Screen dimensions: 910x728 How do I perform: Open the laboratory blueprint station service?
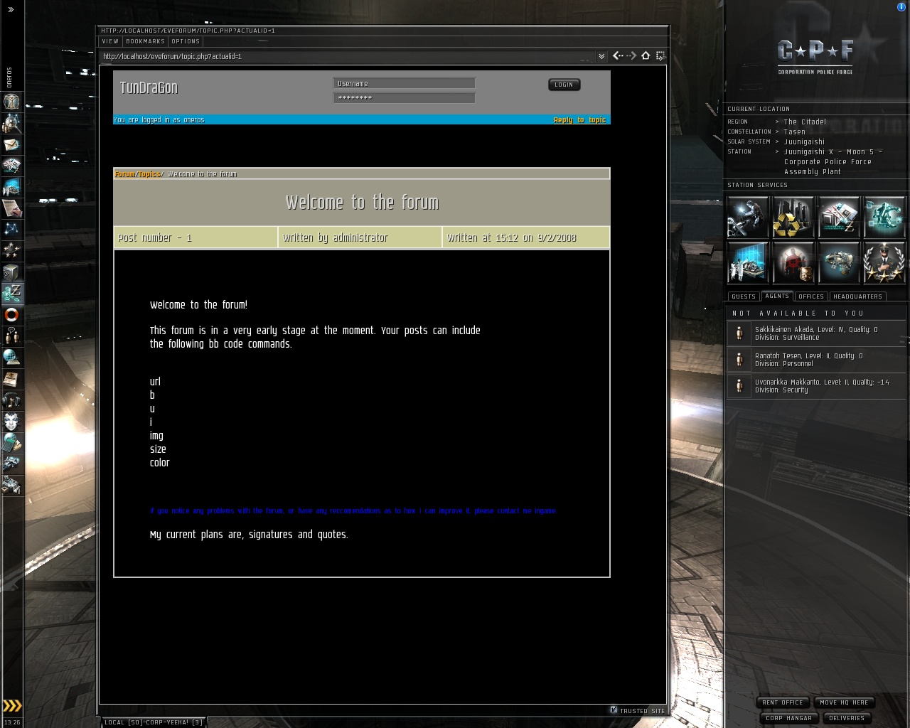coord(748,262)
